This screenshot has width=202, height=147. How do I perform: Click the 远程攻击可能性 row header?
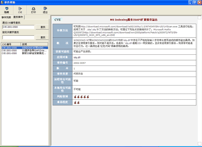click(63, 81)
